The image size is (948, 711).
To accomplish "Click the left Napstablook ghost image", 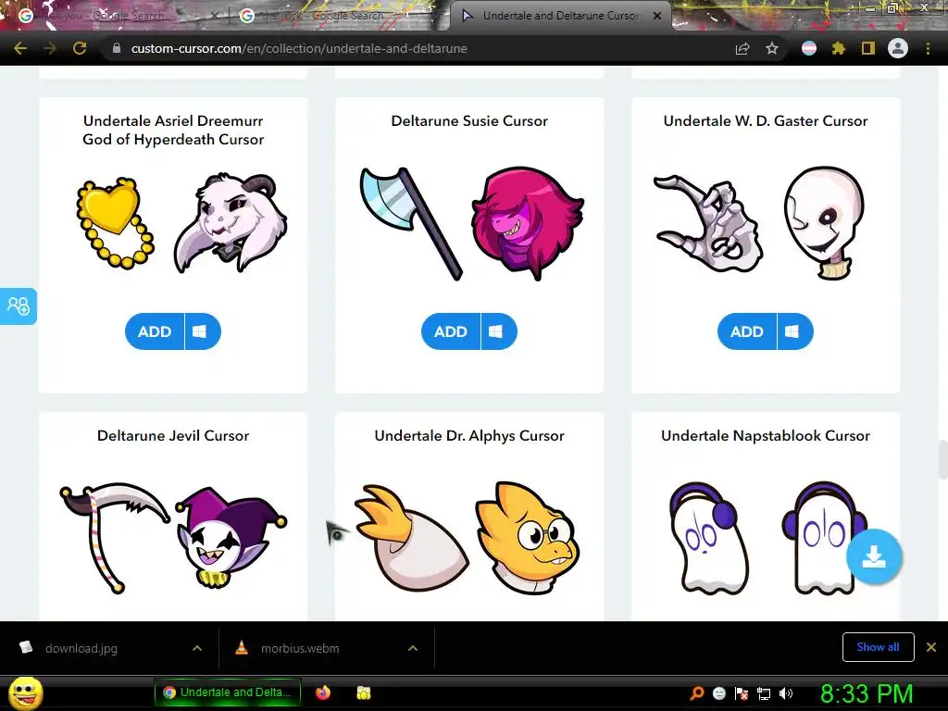I will point(708,538).
